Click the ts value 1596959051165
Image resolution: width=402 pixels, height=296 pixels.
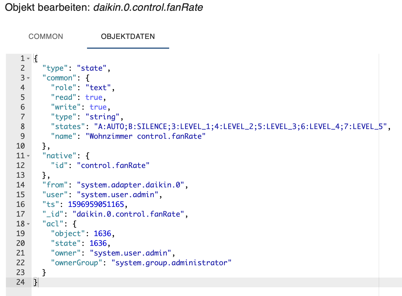point(96,204)
